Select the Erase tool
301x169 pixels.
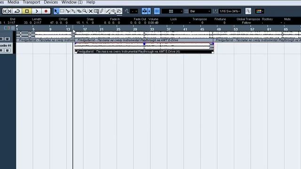click(79, 11)
